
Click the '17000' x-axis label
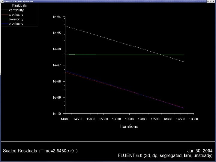142,119
